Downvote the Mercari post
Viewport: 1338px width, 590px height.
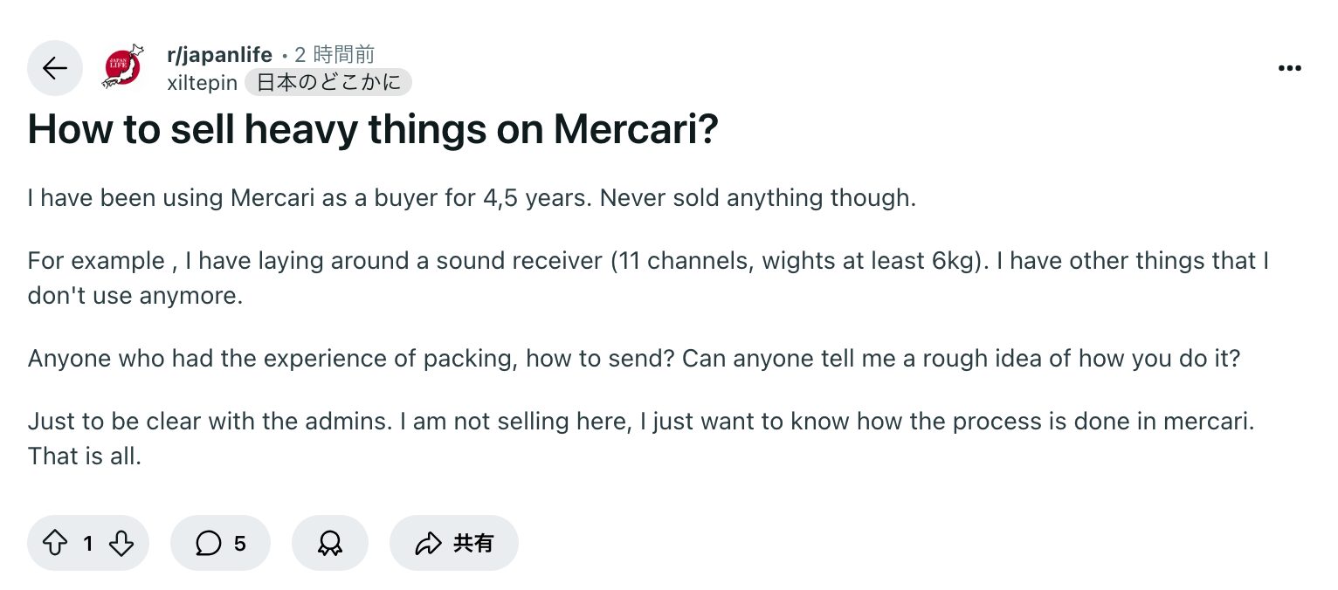[x=121, y=544]
